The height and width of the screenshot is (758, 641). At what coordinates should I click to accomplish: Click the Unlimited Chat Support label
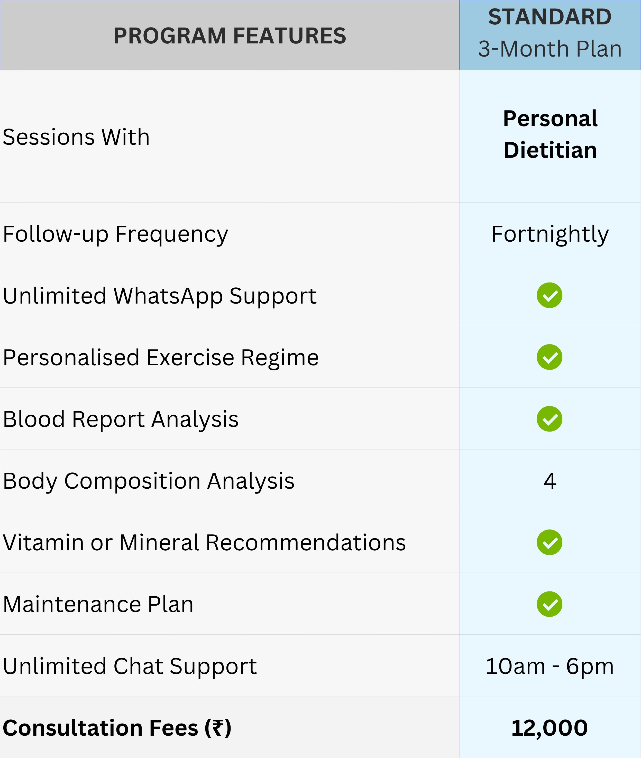[130, 666]
